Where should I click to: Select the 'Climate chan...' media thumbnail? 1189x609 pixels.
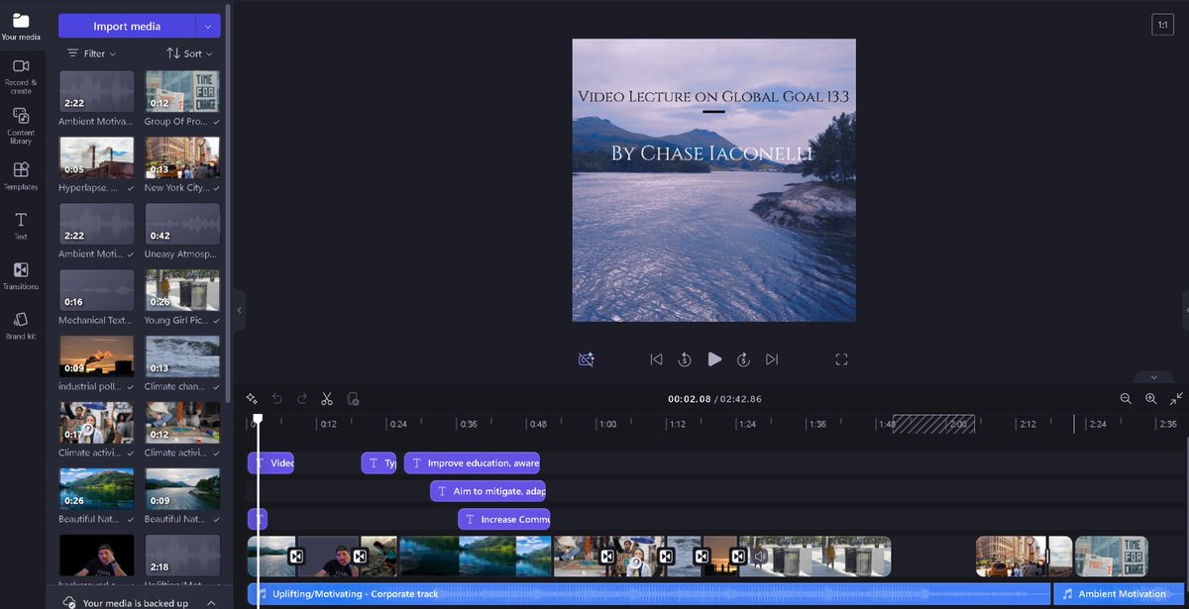tap(182, 355)
